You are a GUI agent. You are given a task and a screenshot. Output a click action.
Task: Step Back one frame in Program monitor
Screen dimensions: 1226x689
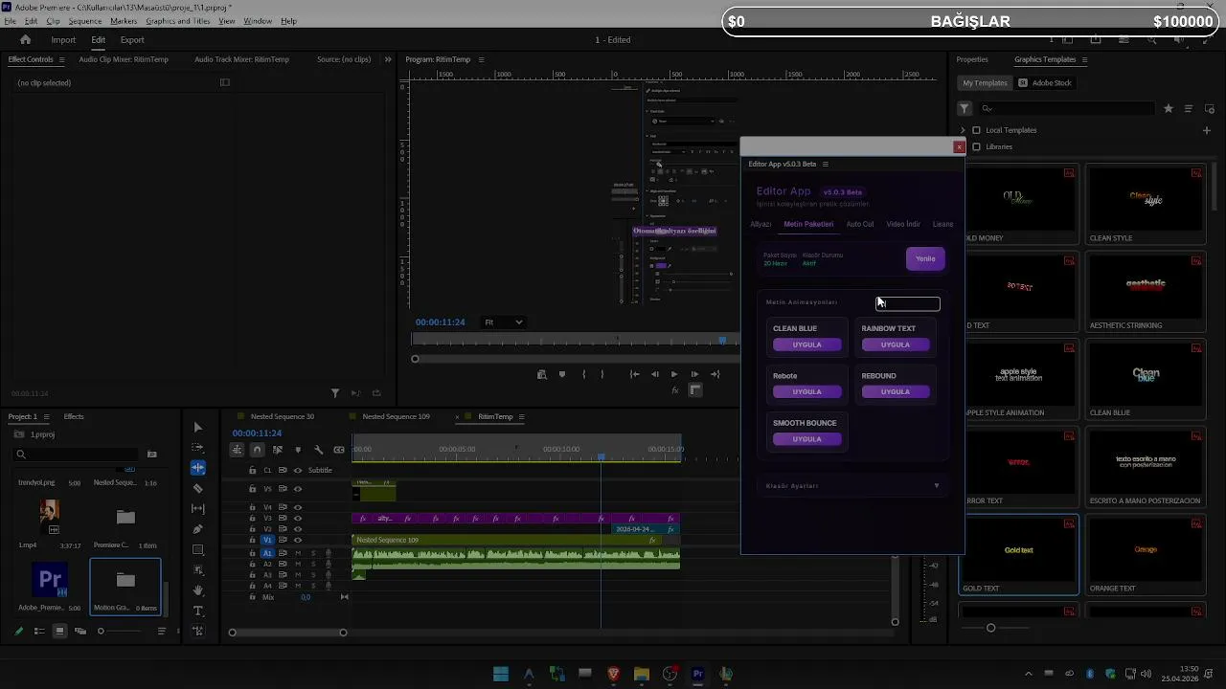654,374
